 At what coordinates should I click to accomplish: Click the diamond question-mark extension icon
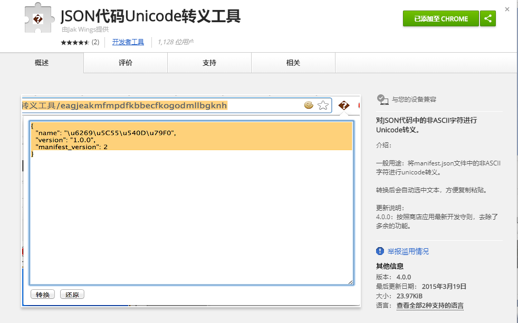[x=343, y=105]
